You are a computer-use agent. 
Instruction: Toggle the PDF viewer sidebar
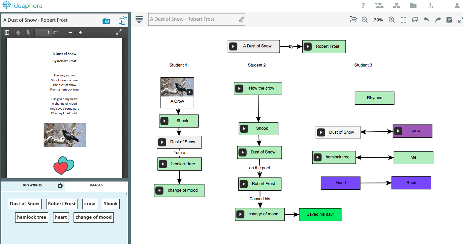tap(7, 32)
